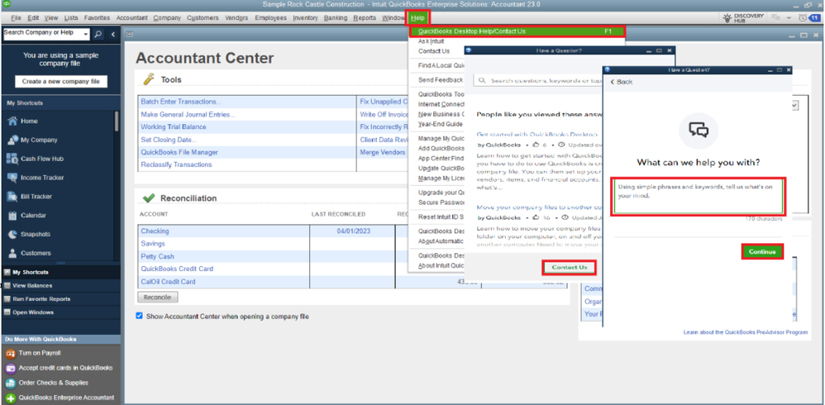Open the Lists menu
The height and width of the screenshot is (405, 825).
pos(71,18)
